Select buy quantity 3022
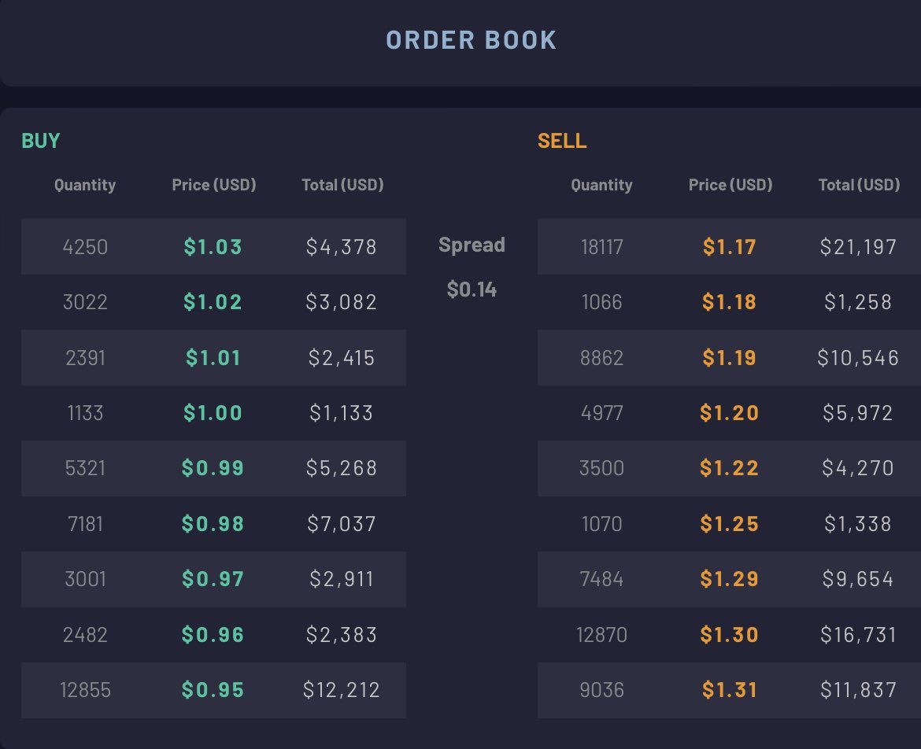The width and height of the screenshot is (921, 749). pyautogui.click(x=85, y=301)
